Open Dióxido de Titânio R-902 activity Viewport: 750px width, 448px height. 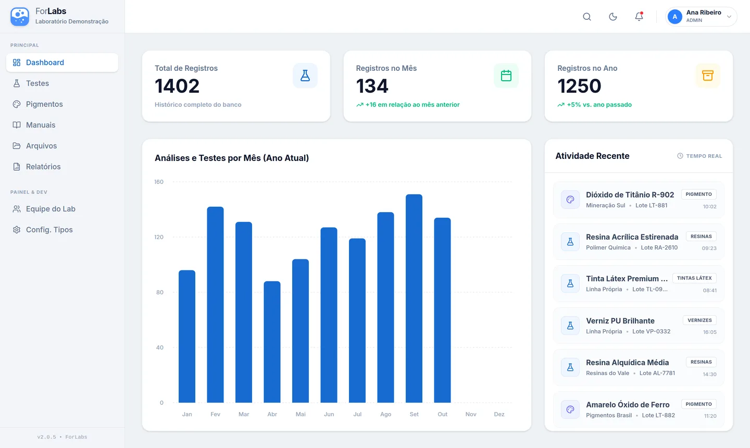[639, 200]
